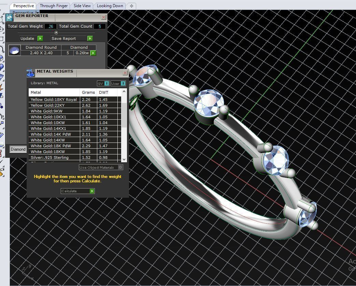Click the Calculate button
Screen dimensions: 356x286
75,191
